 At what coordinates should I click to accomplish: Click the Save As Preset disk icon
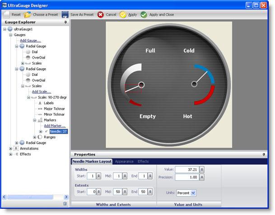[x=65, y=14]
